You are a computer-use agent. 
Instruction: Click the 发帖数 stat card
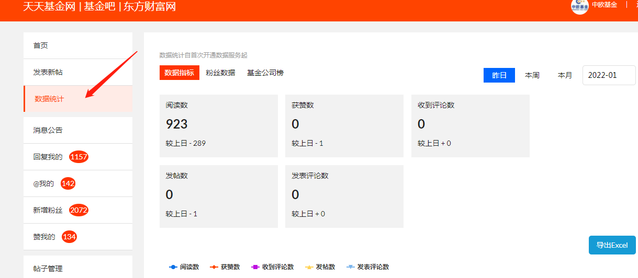pos(219,196)
